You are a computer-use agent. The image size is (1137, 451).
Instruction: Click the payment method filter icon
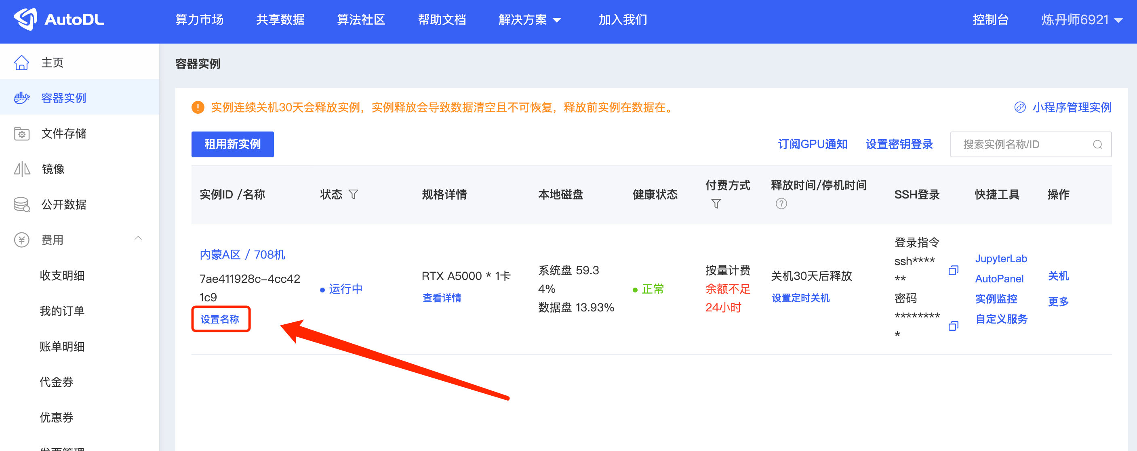[x=716, y=204]
